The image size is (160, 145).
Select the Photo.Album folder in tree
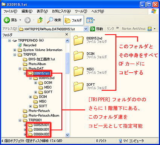pyautogui.click(x=37, y=64)
